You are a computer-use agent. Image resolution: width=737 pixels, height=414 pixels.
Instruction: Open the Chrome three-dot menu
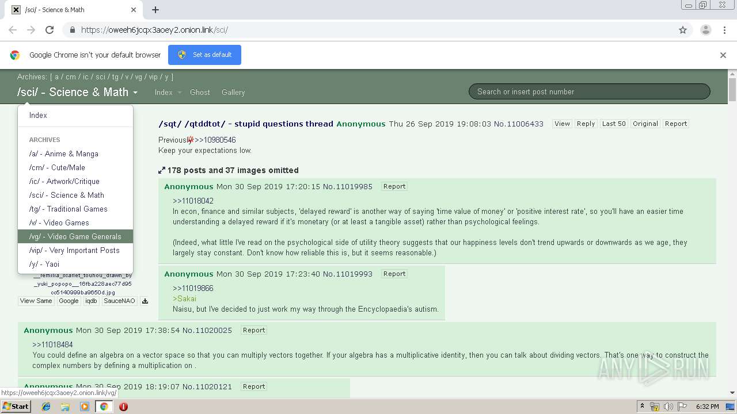coord(724,30)
